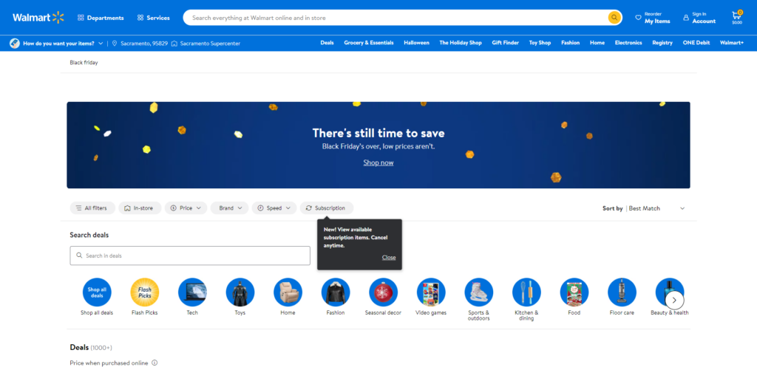
Task: Open ONE Debit nav link
Action: tap(696, 43)
